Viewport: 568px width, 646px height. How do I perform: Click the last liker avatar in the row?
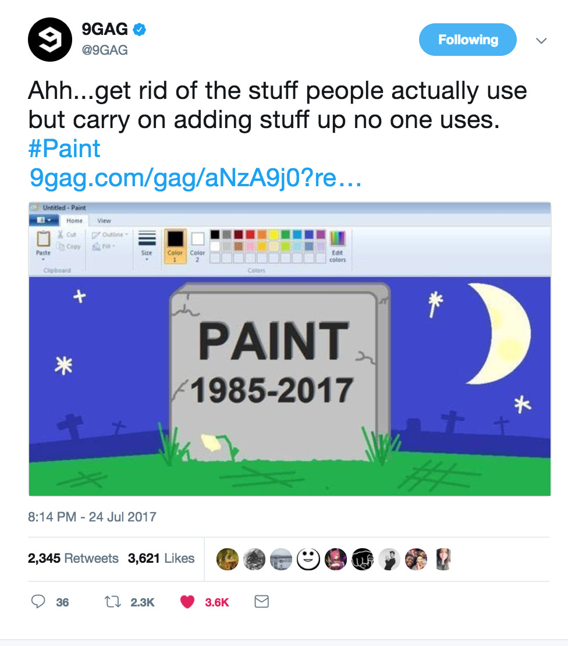click(x=443, y=559)
